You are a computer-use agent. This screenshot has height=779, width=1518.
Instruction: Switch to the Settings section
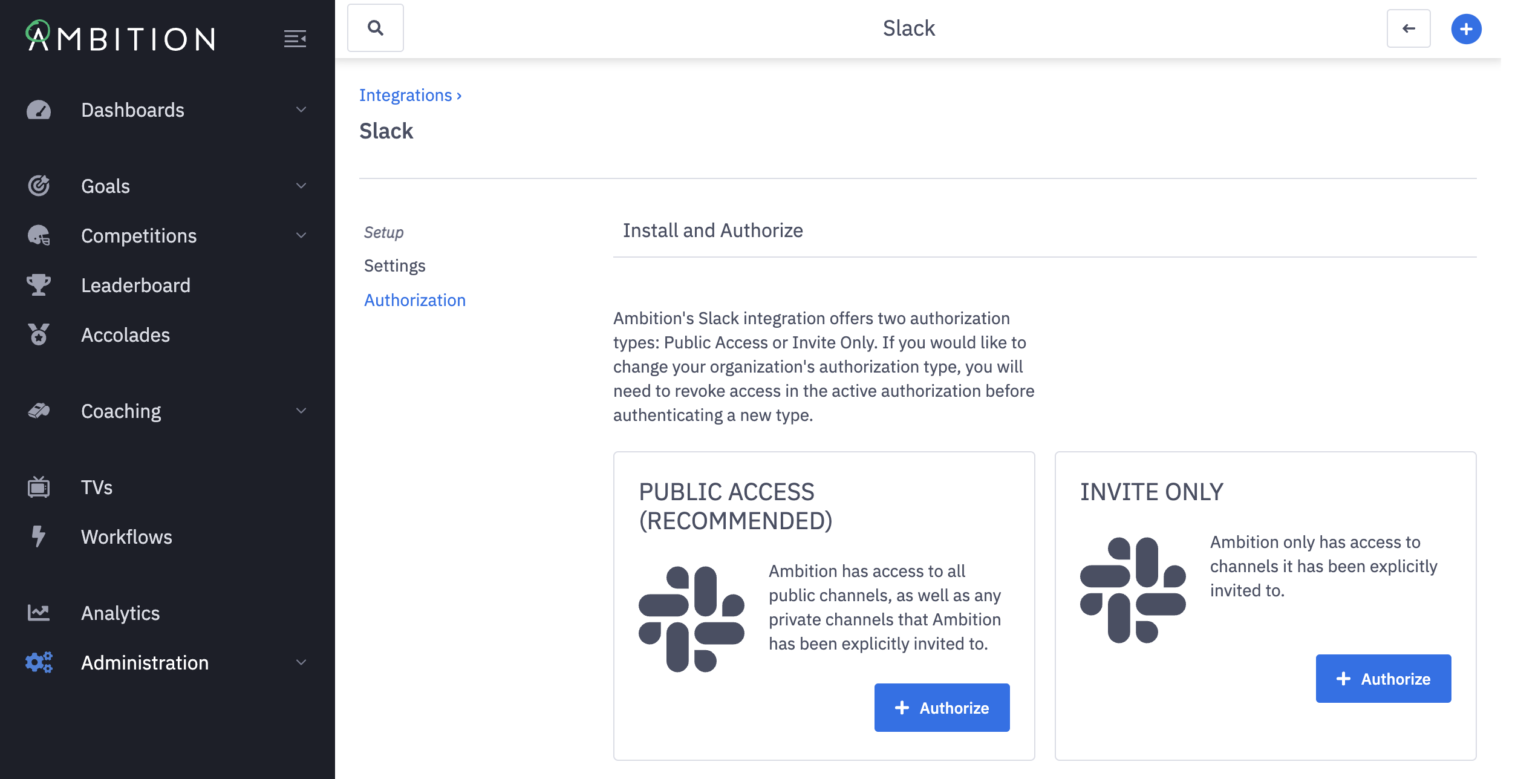(394, 266)
